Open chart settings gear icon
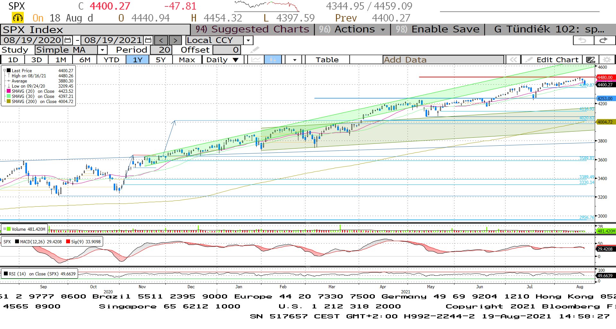The width and height of the screenshot is (616, 329). click(x=607, y=60)
